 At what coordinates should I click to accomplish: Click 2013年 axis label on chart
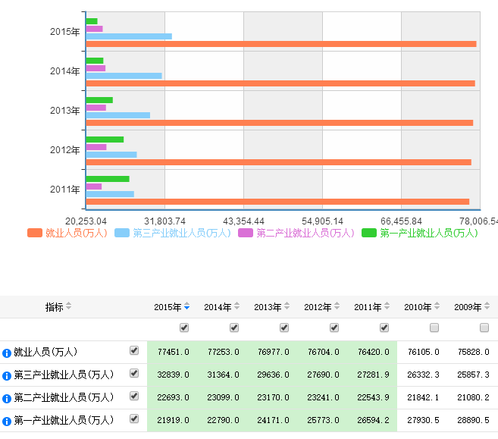point(64,111)
